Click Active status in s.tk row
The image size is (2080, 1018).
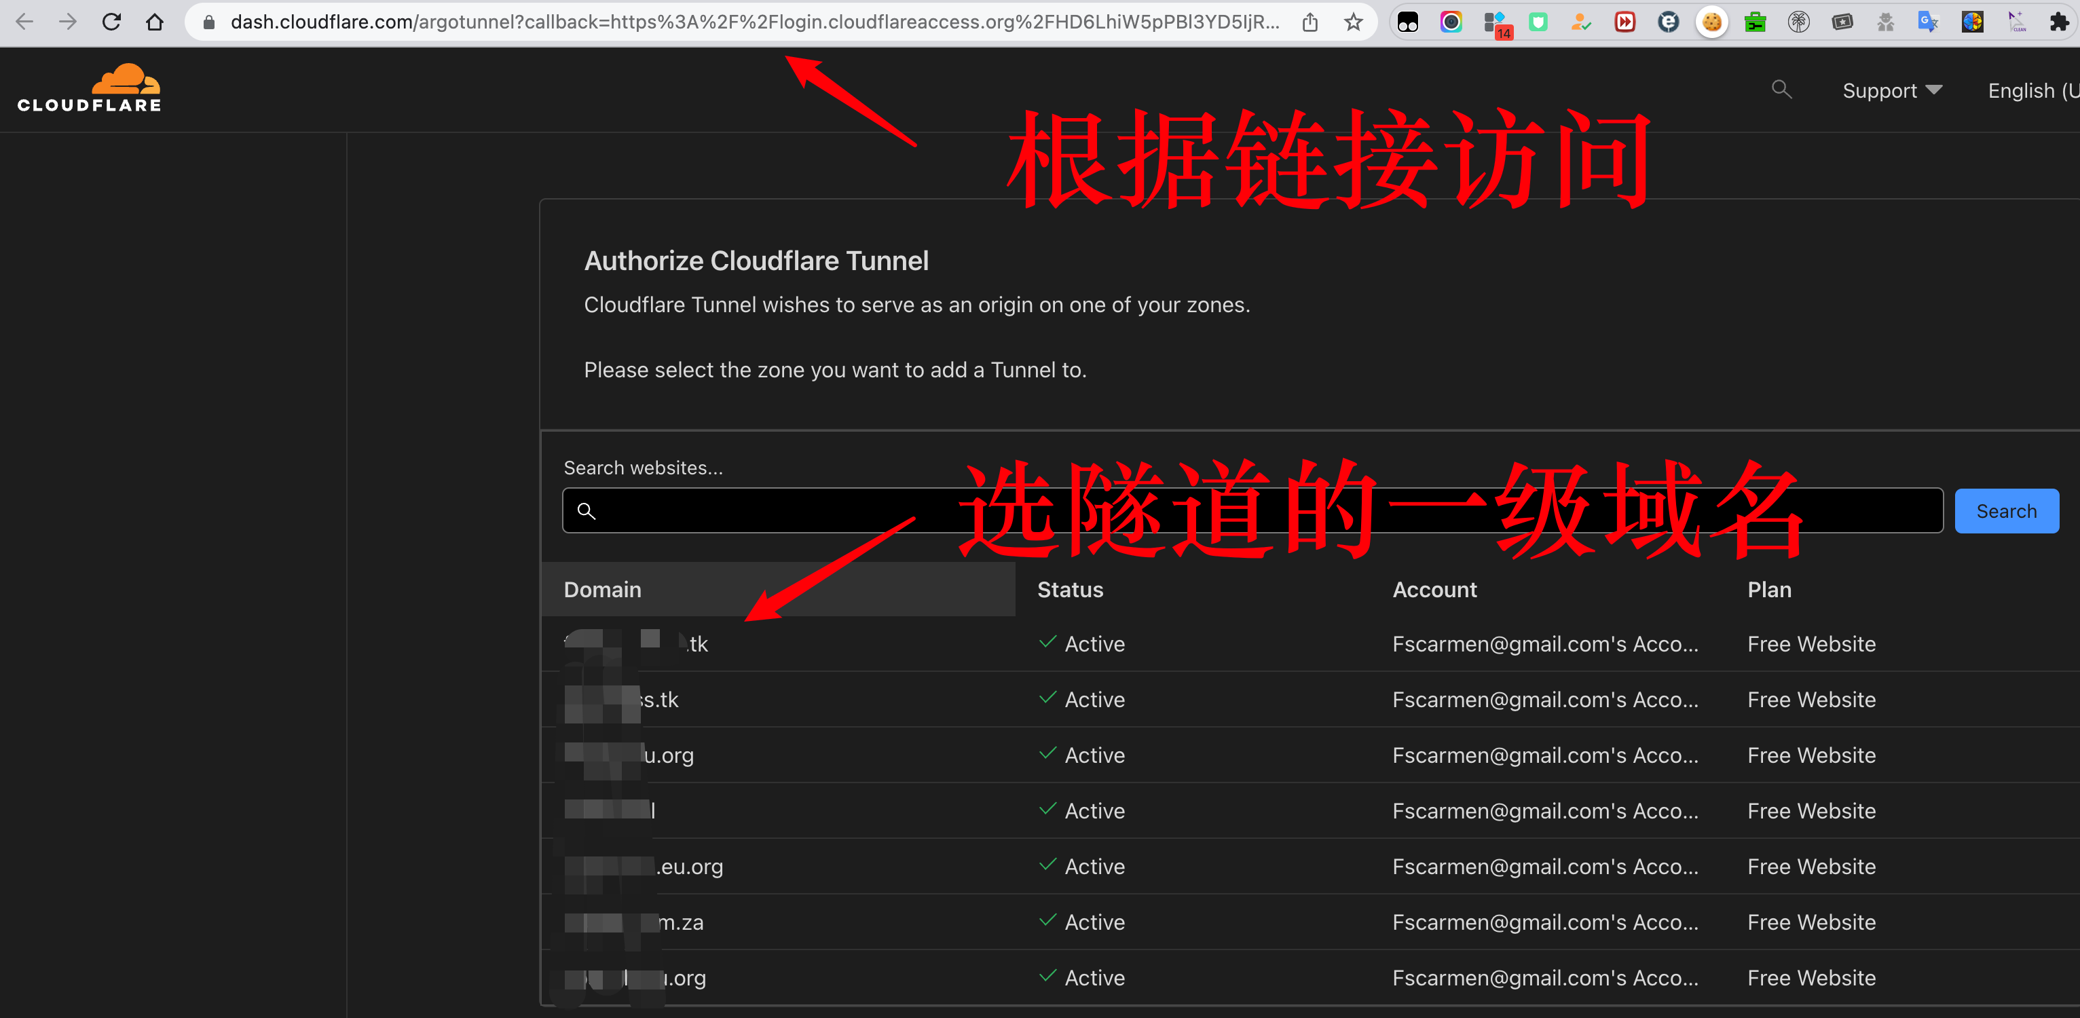tap(1082, 699)
